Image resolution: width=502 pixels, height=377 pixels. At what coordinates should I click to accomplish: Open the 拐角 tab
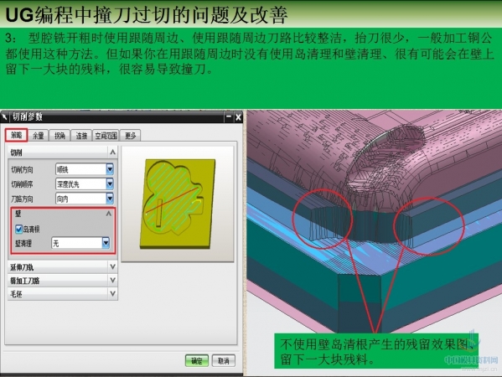[x=60, y=136]
